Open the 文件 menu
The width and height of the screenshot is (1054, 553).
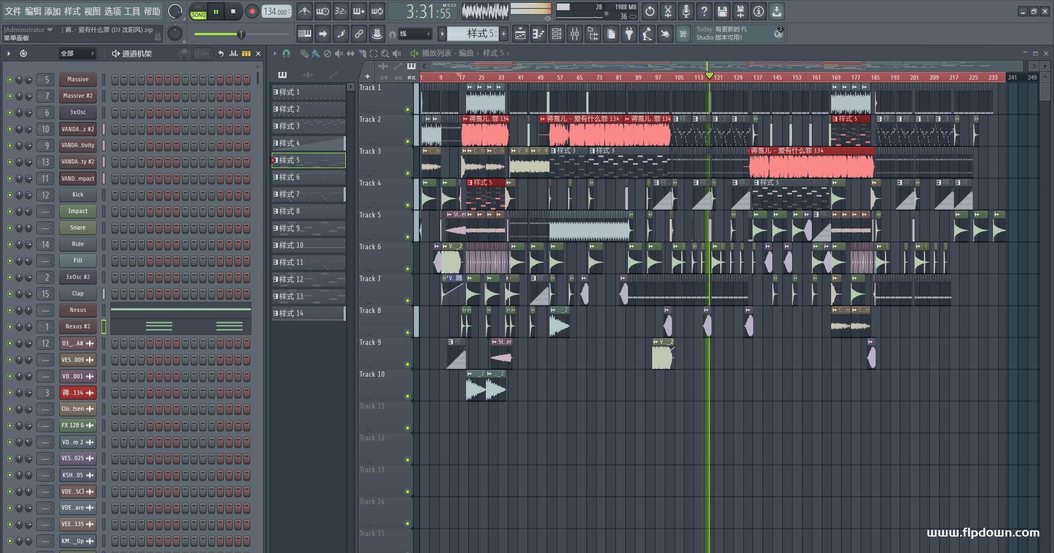coord(13,11)
